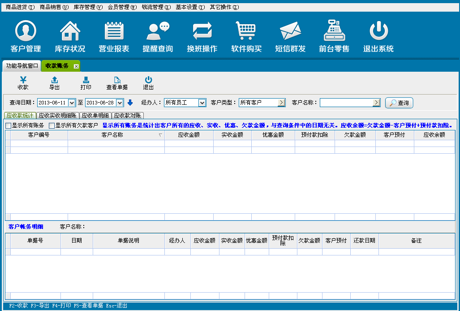This screenshot has height=311, width=460.
Task: Select the 收款账务 tab
Action: [57, 66]
